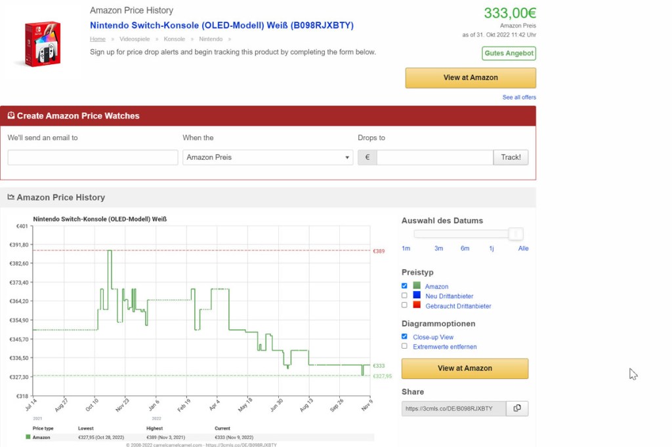Click the blue Neu Drittanbieter swatch
Screen dimensions: 672x447
point(417,294)
